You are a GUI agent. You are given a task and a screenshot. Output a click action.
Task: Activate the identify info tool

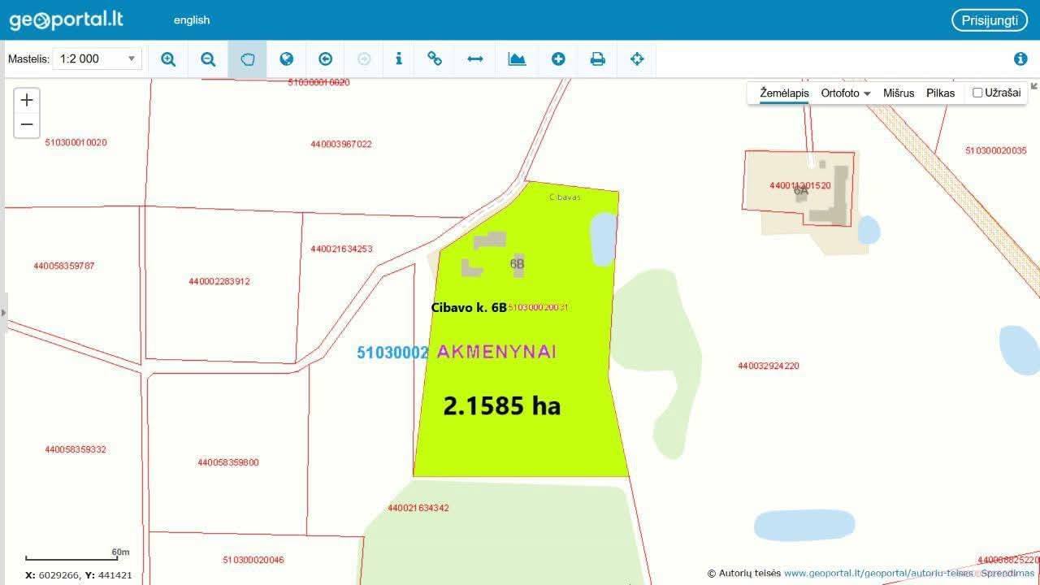pos(398,59)
